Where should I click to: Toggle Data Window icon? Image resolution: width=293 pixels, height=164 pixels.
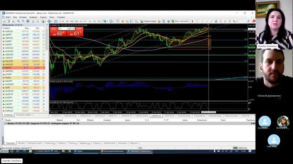pyautogui.click(x=123, y=21)
